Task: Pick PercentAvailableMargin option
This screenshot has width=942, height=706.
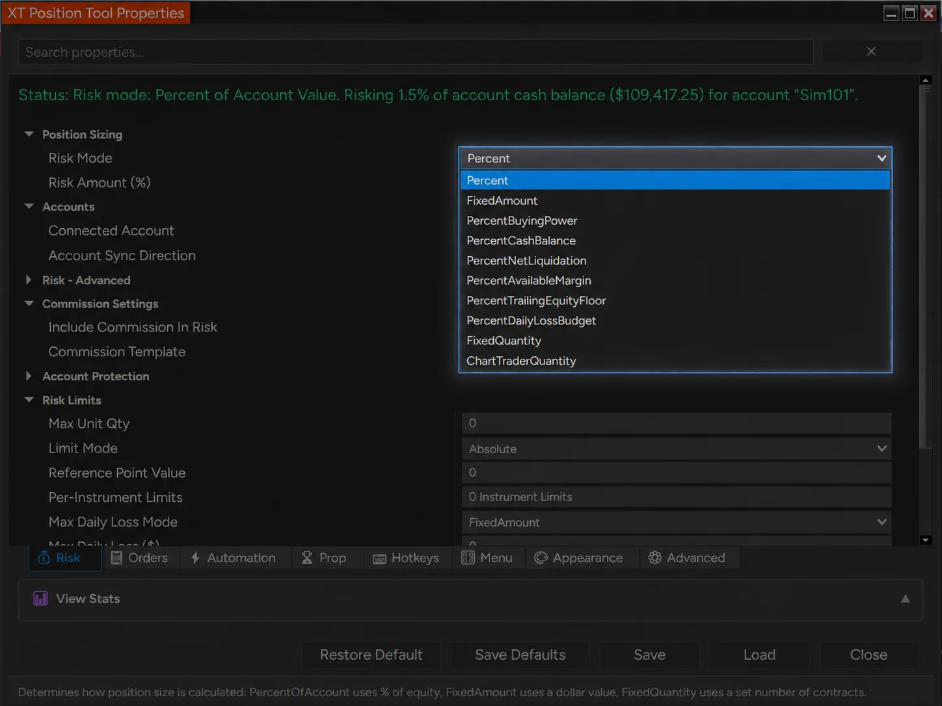Action: pyautogui.click(x=675, y=280)
